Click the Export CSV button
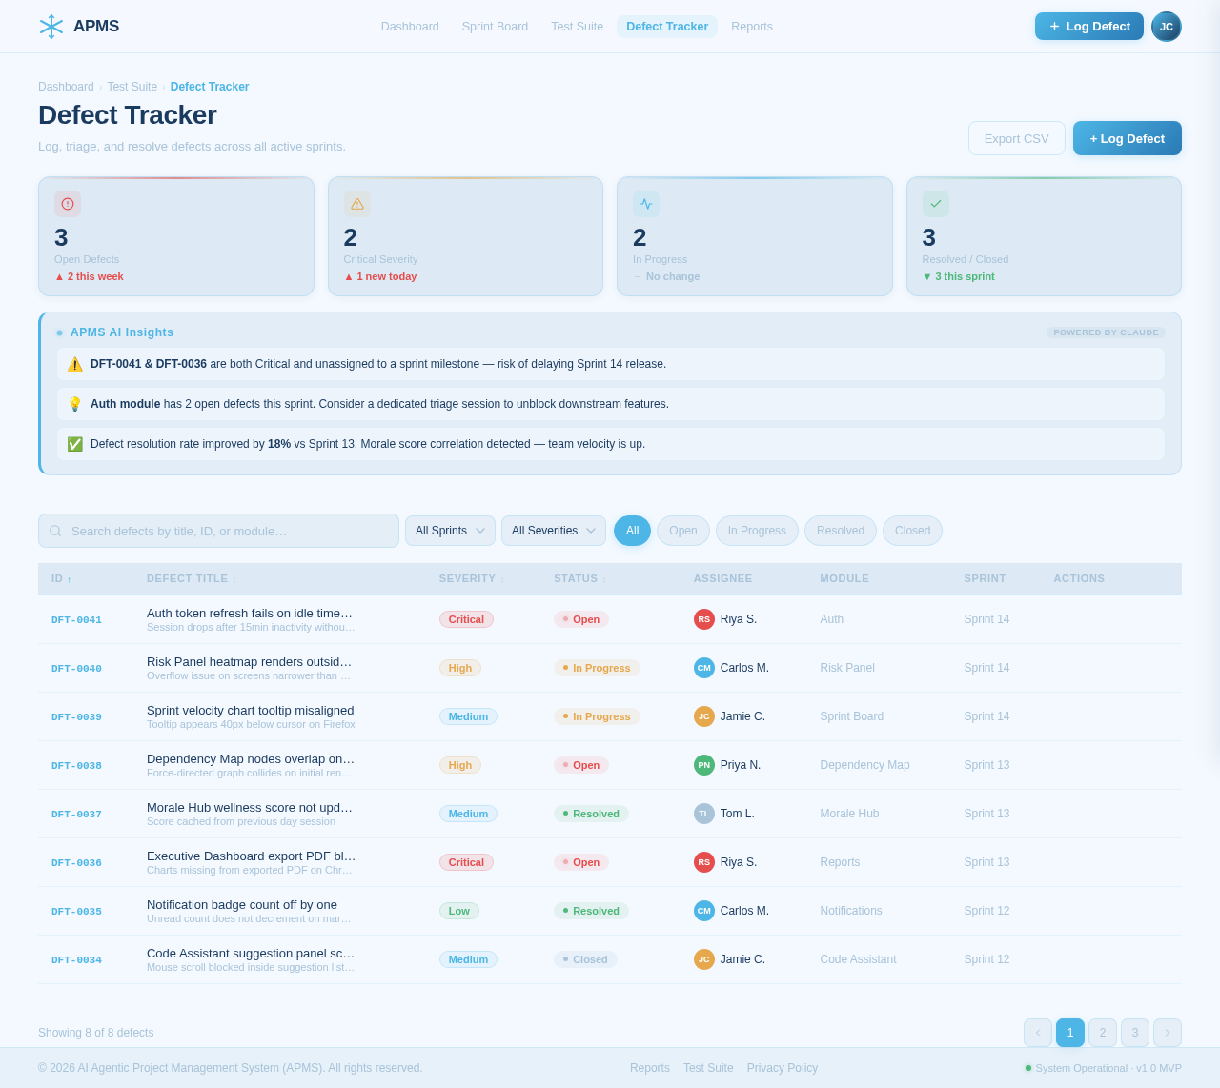The width and height of the screenshot is (1220, 1088). (x=1016, y=138)
